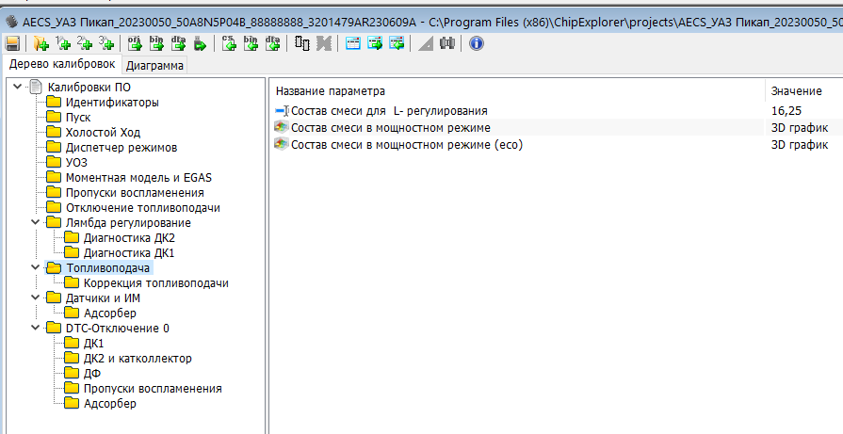Collapse the DTC-Отключение 0 node
Image resolution: width=843 pixels, height=434 pixels.
(x=36, y=329)
